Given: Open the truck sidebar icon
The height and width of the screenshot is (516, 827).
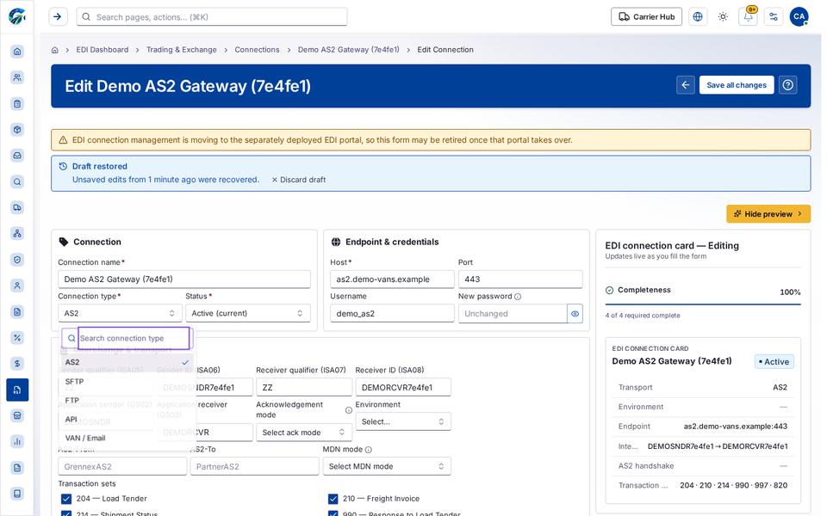Looking at the screenshot, I should coord(17,207).
